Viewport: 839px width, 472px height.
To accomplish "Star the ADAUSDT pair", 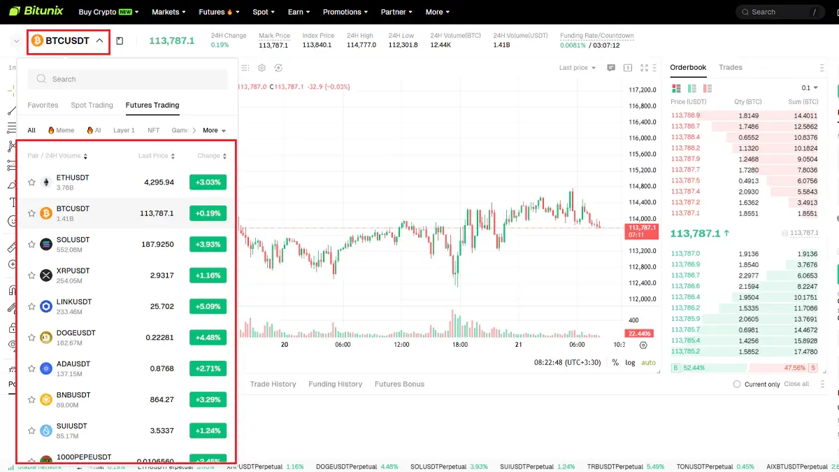I will coord(31,369).
